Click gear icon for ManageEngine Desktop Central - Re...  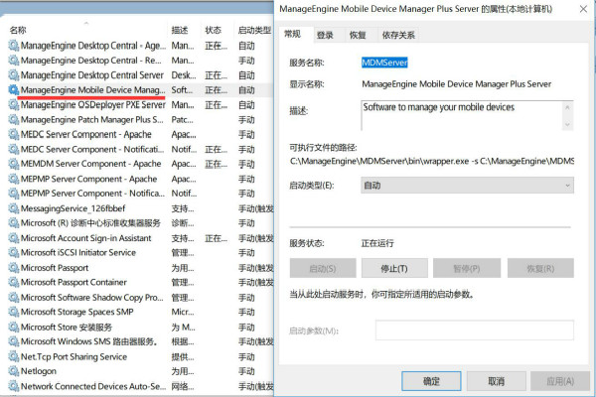tap(14, 61)
